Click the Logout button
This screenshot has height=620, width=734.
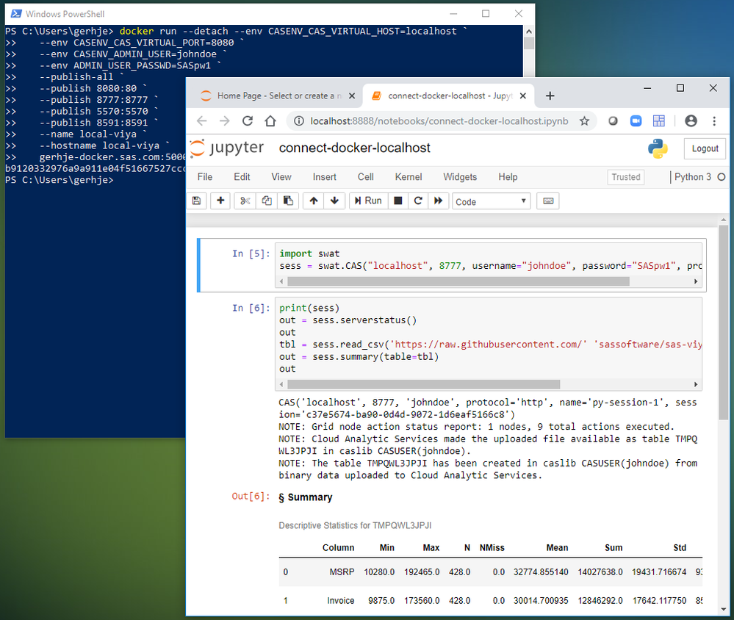[705, 148]
